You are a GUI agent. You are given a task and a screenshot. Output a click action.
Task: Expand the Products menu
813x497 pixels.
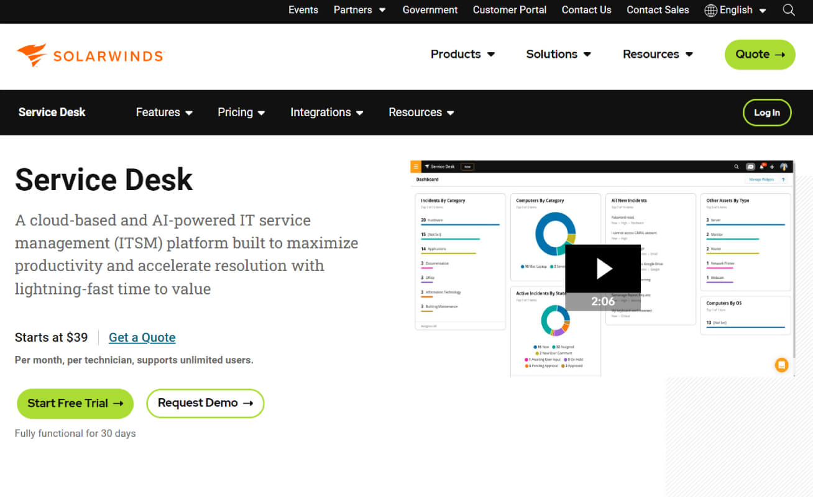pyautogui.click(x=463, y=54)
